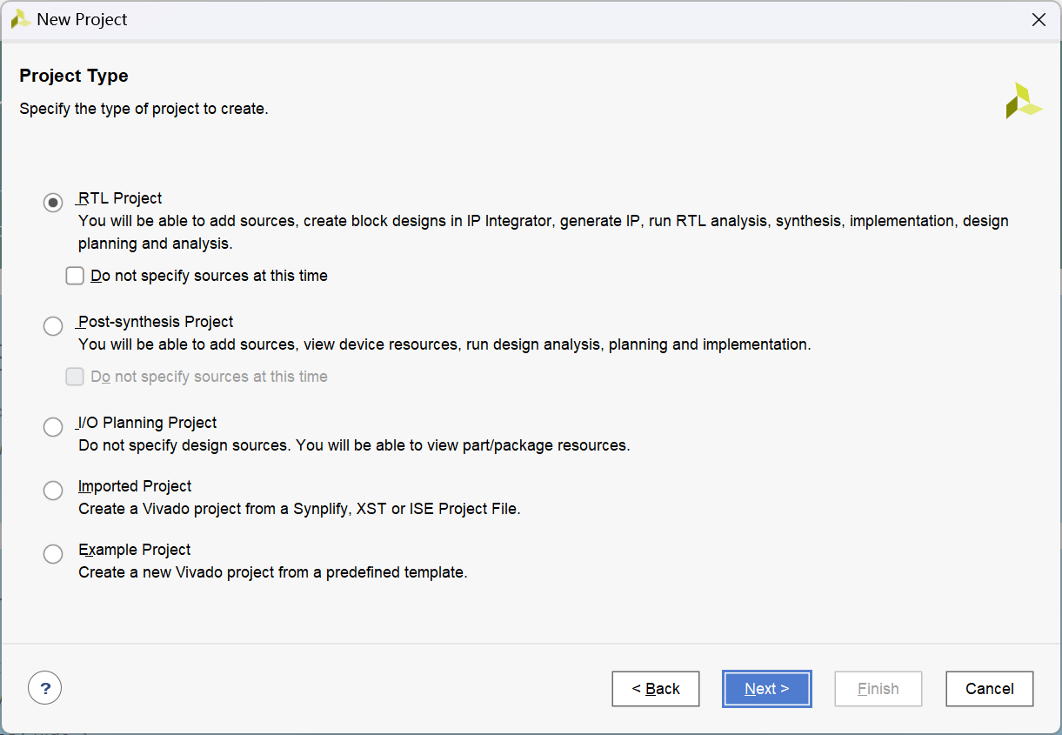Enable 'Do not specify sources' under RTL Project

(76, 276)
